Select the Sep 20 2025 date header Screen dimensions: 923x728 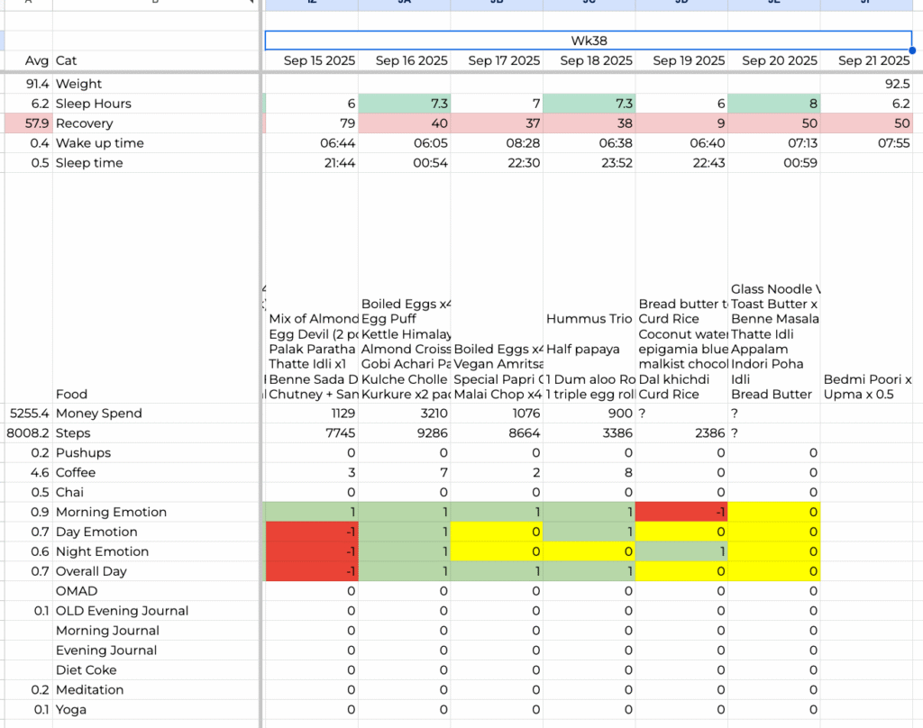774,60
